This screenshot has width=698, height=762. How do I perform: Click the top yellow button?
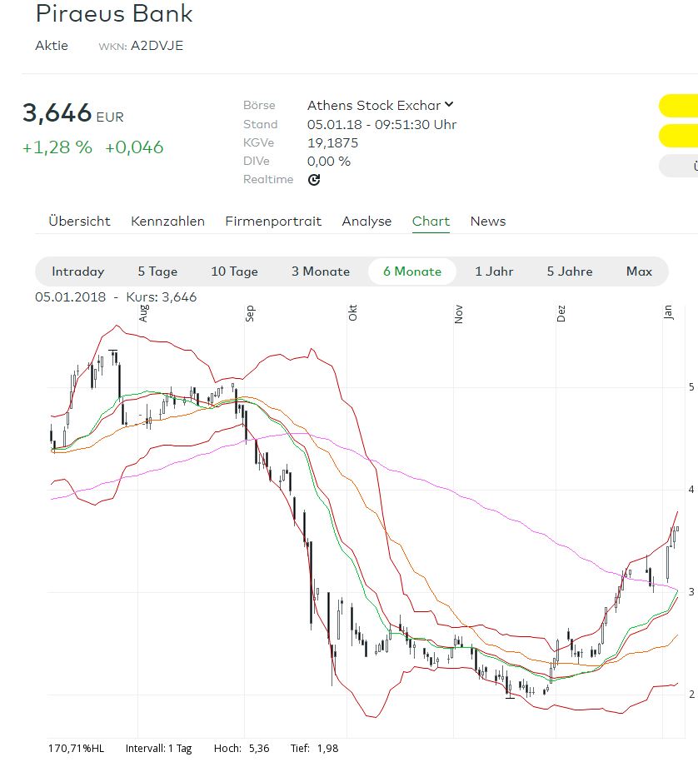point(679,106)
